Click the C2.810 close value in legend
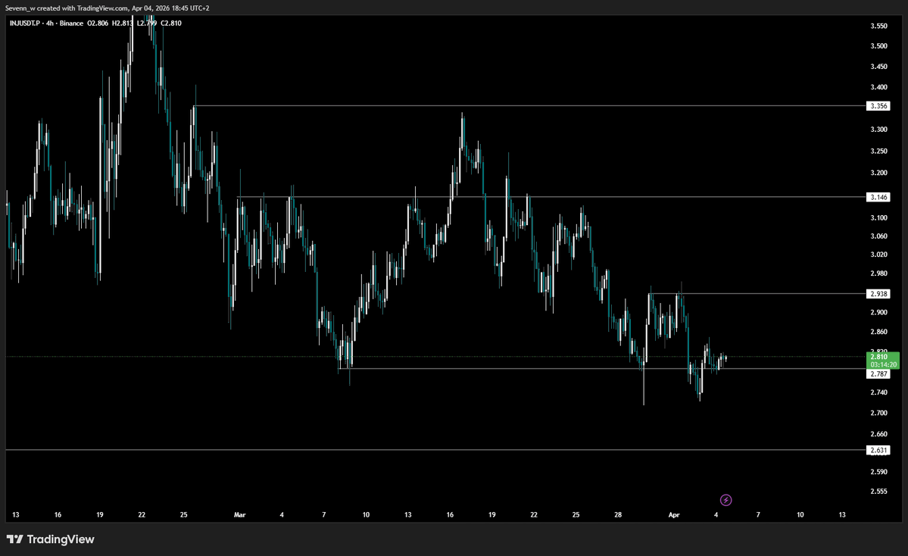The image size is (908, 556). click(171, 23)
